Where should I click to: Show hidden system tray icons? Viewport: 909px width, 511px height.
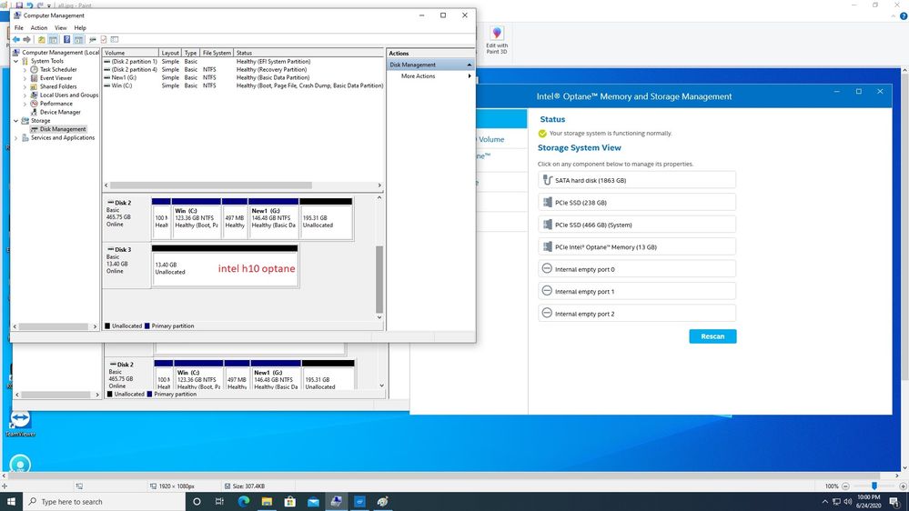[x=825, y=502]
